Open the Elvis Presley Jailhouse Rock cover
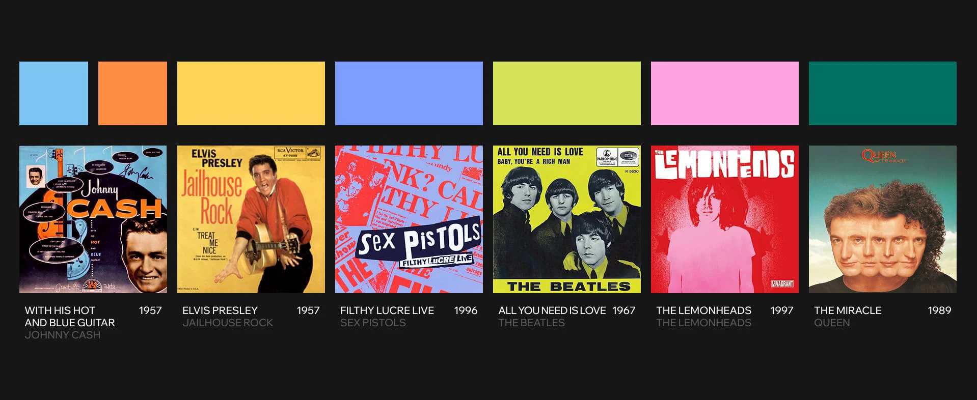 (x=251, y=219)
